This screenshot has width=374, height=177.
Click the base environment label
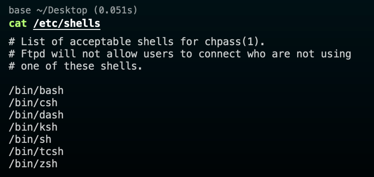20,10
